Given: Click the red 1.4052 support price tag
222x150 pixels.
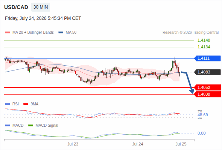Looking at the screenshot, I should coord(207,87).
